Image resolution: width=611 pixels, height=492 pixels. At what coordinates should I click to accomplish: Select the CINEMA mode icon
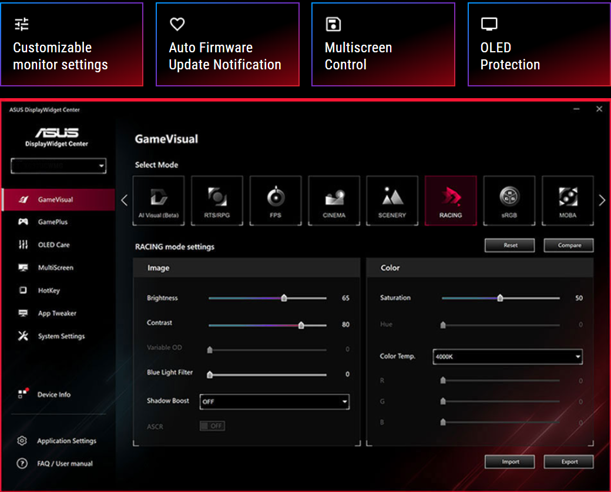[334, 200]
